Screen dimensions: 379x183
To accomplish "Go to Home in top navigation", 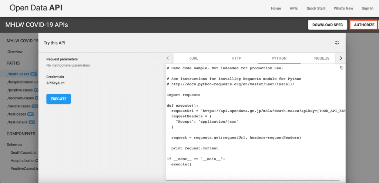I will tap(276, 8).
